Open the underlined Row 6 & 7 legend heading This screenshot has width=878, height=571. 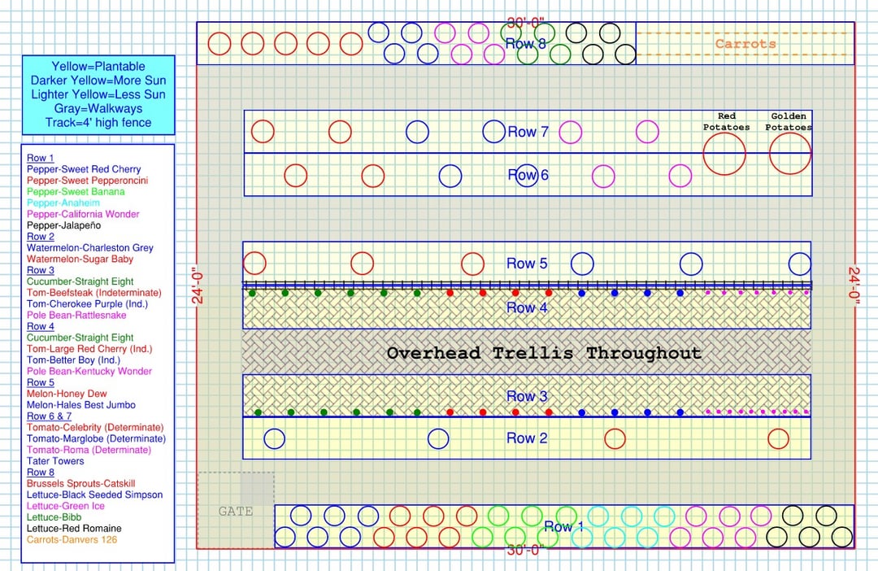(50, 416)
